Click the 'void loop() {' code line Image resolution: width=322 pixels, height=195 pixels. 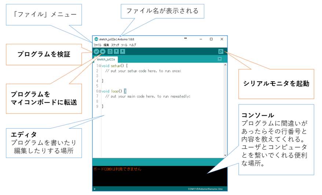coord(114,91)
